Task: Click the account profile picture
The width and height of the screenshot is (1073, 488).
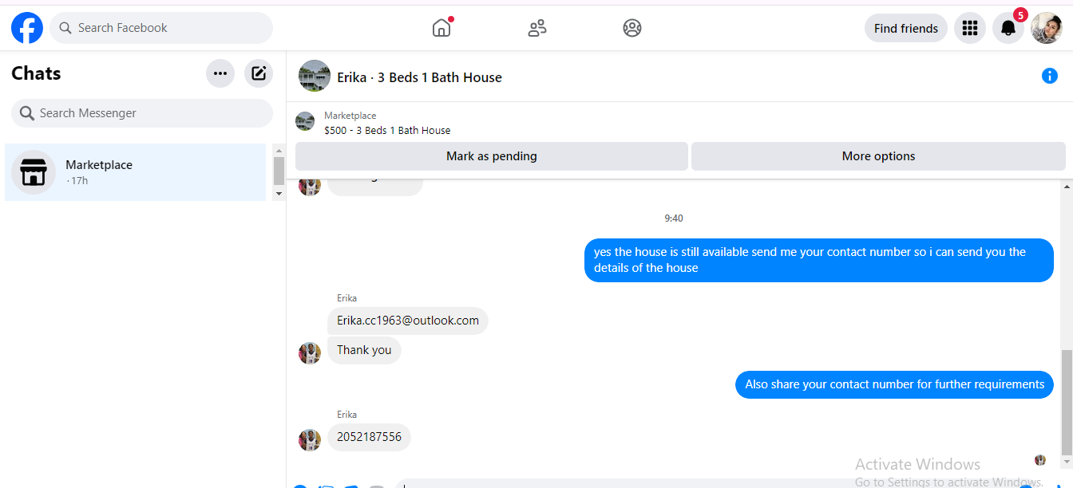Action: (x=1047, y=28)
